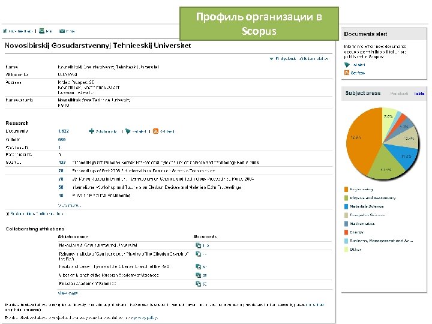The width and height of the screenshot is (432, 324).
Task: Click the pale yellow Other legend swatch
Action: point(346,250)
